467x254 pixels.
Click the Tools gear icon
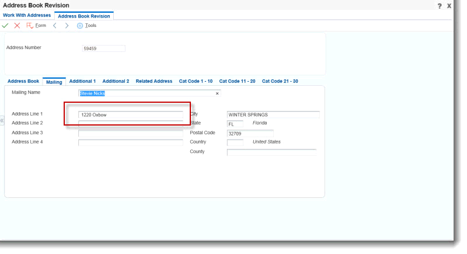(x=81, y=26)
